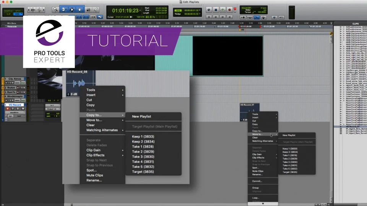The height and width of the screenshot is (206, 367).
Task: Click the MTC generate button
Action: coord(281,17)
